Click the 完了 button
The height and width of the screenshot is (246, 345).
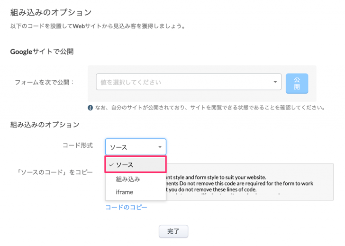[173, 231]
